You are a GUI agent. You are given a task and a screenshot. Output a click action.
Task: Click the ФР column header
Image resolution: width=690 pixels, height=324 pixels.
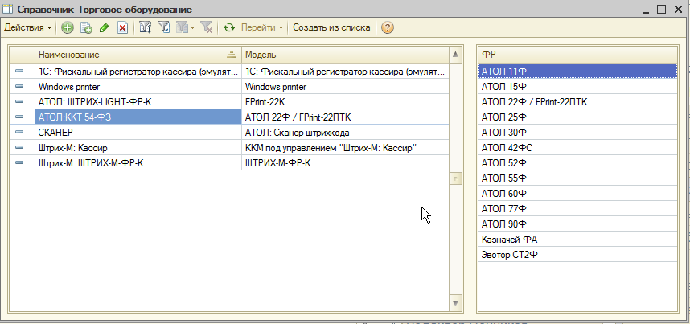tap(577, 55)
